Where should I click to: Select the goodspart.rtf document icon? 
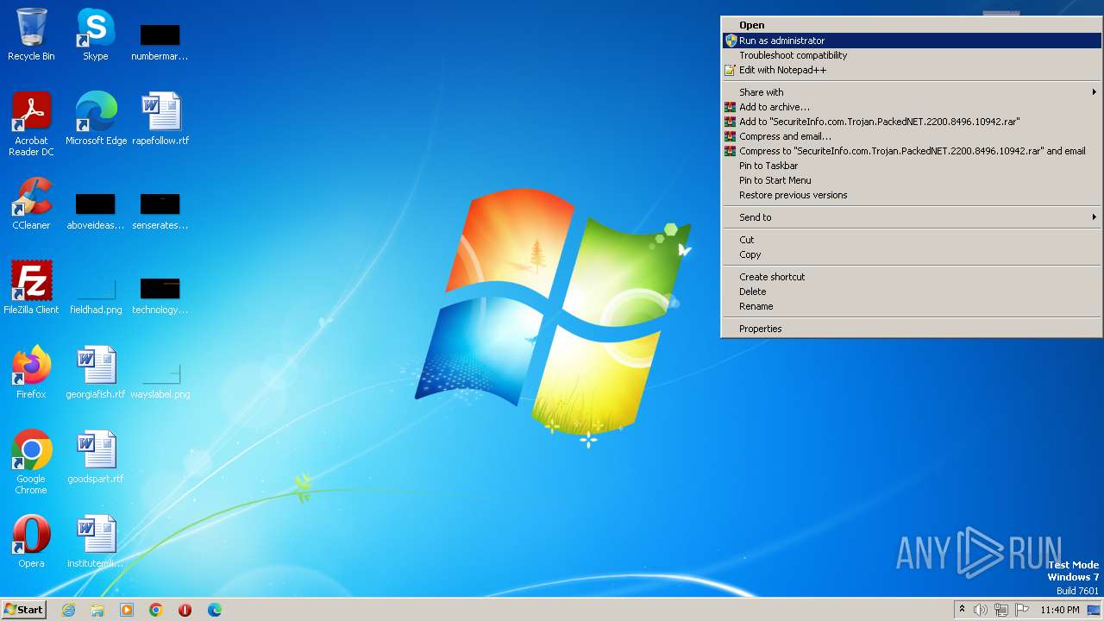click(96, 456)
